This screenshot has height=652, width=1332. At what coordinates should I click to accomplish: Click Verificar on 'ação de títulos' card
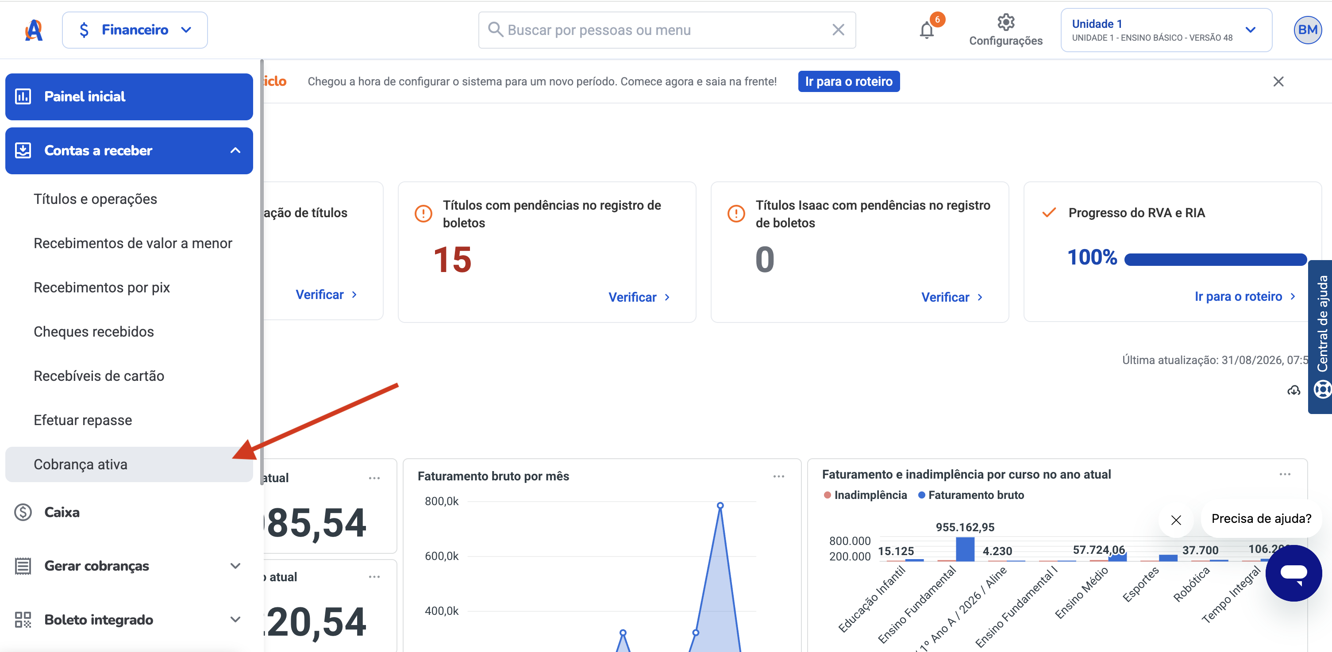[327, 295]
